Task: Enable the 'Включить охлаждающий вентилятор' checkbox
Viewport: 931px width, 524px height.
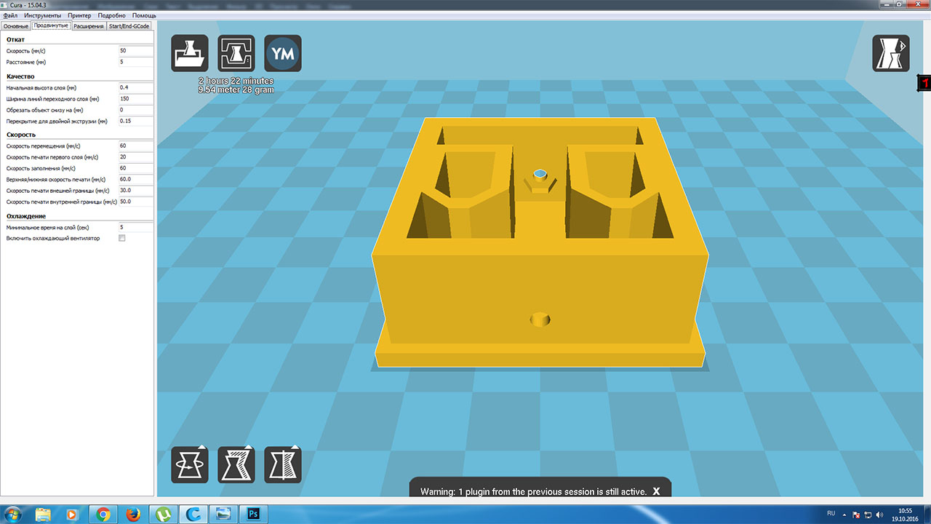Action: [122, 238]
